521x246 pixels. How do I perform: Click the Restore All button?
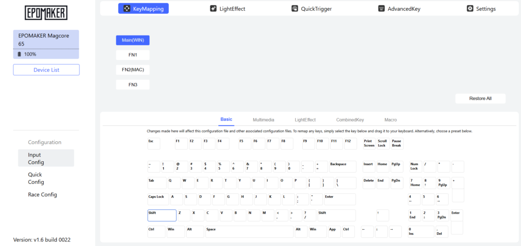[480, 99]
